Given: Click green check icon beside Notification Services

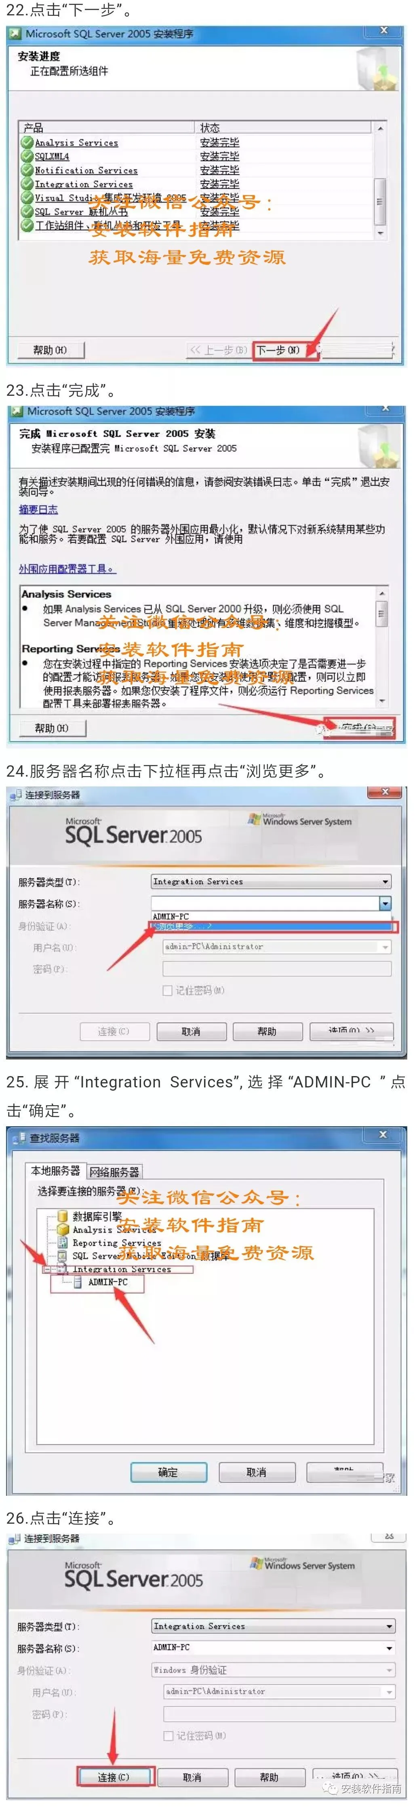Looking at the screenshot, I should pyautogui.click(x=27, y=170).
